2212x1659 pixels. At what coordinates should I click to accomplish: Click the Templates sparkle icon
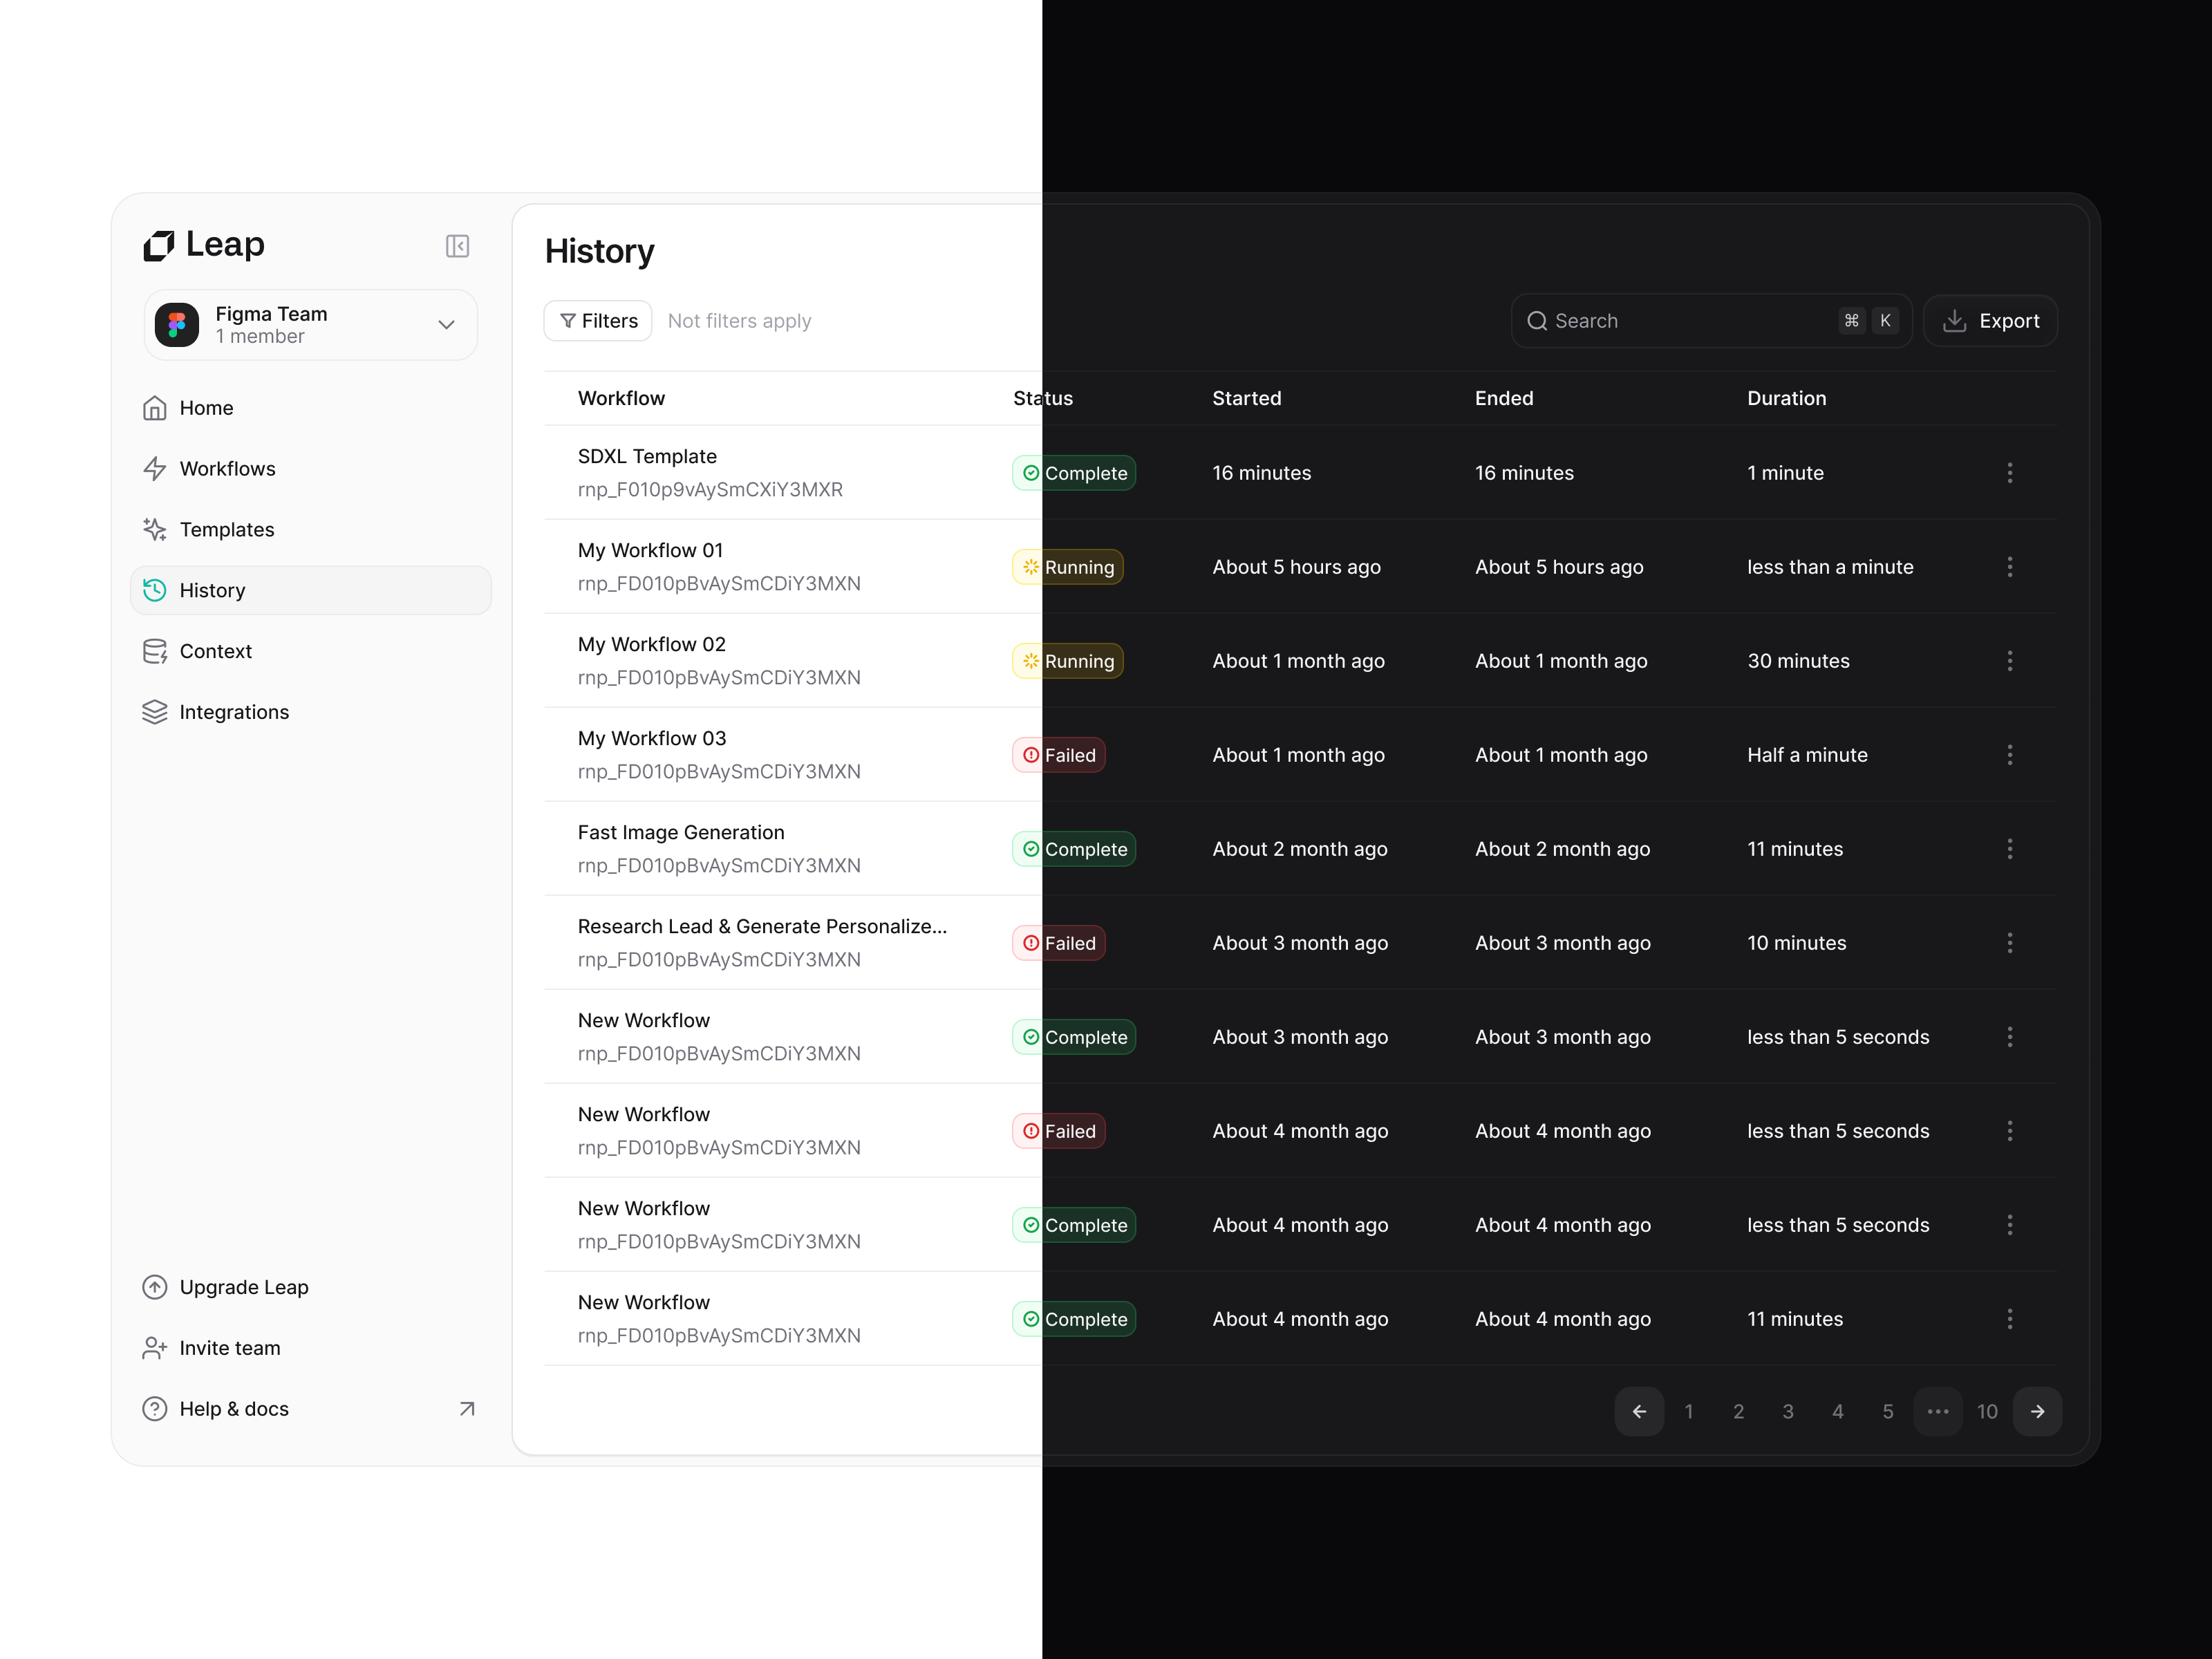156,529
